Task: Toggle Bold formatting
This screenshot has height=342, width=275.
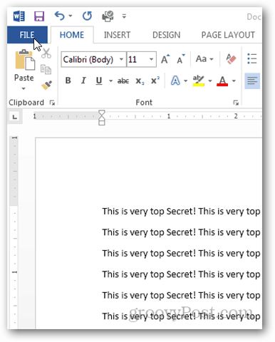Action: 68,81
